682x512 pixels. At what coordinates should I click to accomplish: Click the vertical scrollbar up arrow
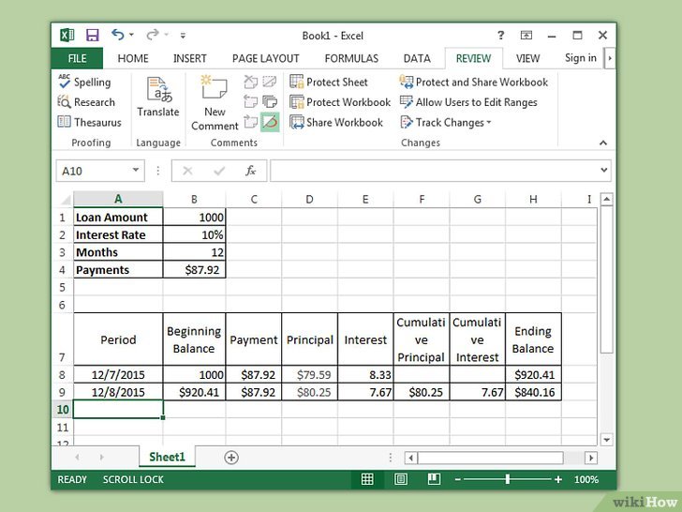(x=606, y=200)
